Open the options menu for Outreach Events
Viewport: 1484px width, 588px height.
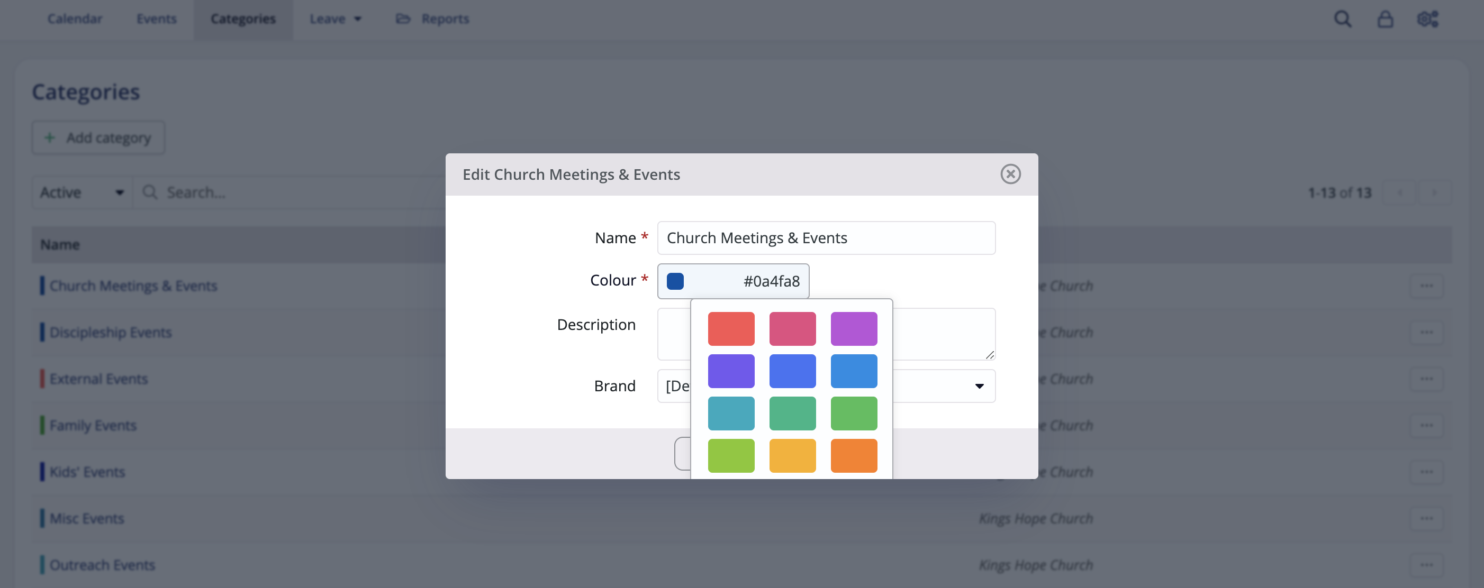[1427, 564]
